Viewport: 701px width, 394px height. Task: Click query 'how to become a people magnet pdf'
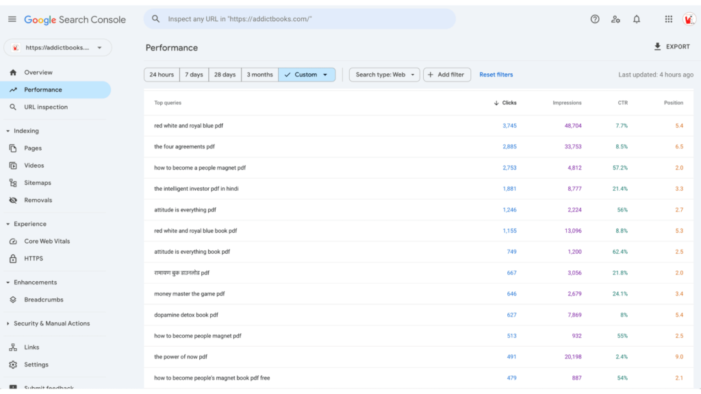pyautogui.click(x=200, y=168)
